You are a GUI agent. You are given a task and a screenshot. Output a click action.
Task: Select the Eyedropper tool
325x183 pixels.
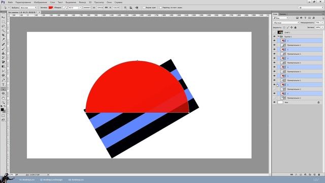coord(3,40)
